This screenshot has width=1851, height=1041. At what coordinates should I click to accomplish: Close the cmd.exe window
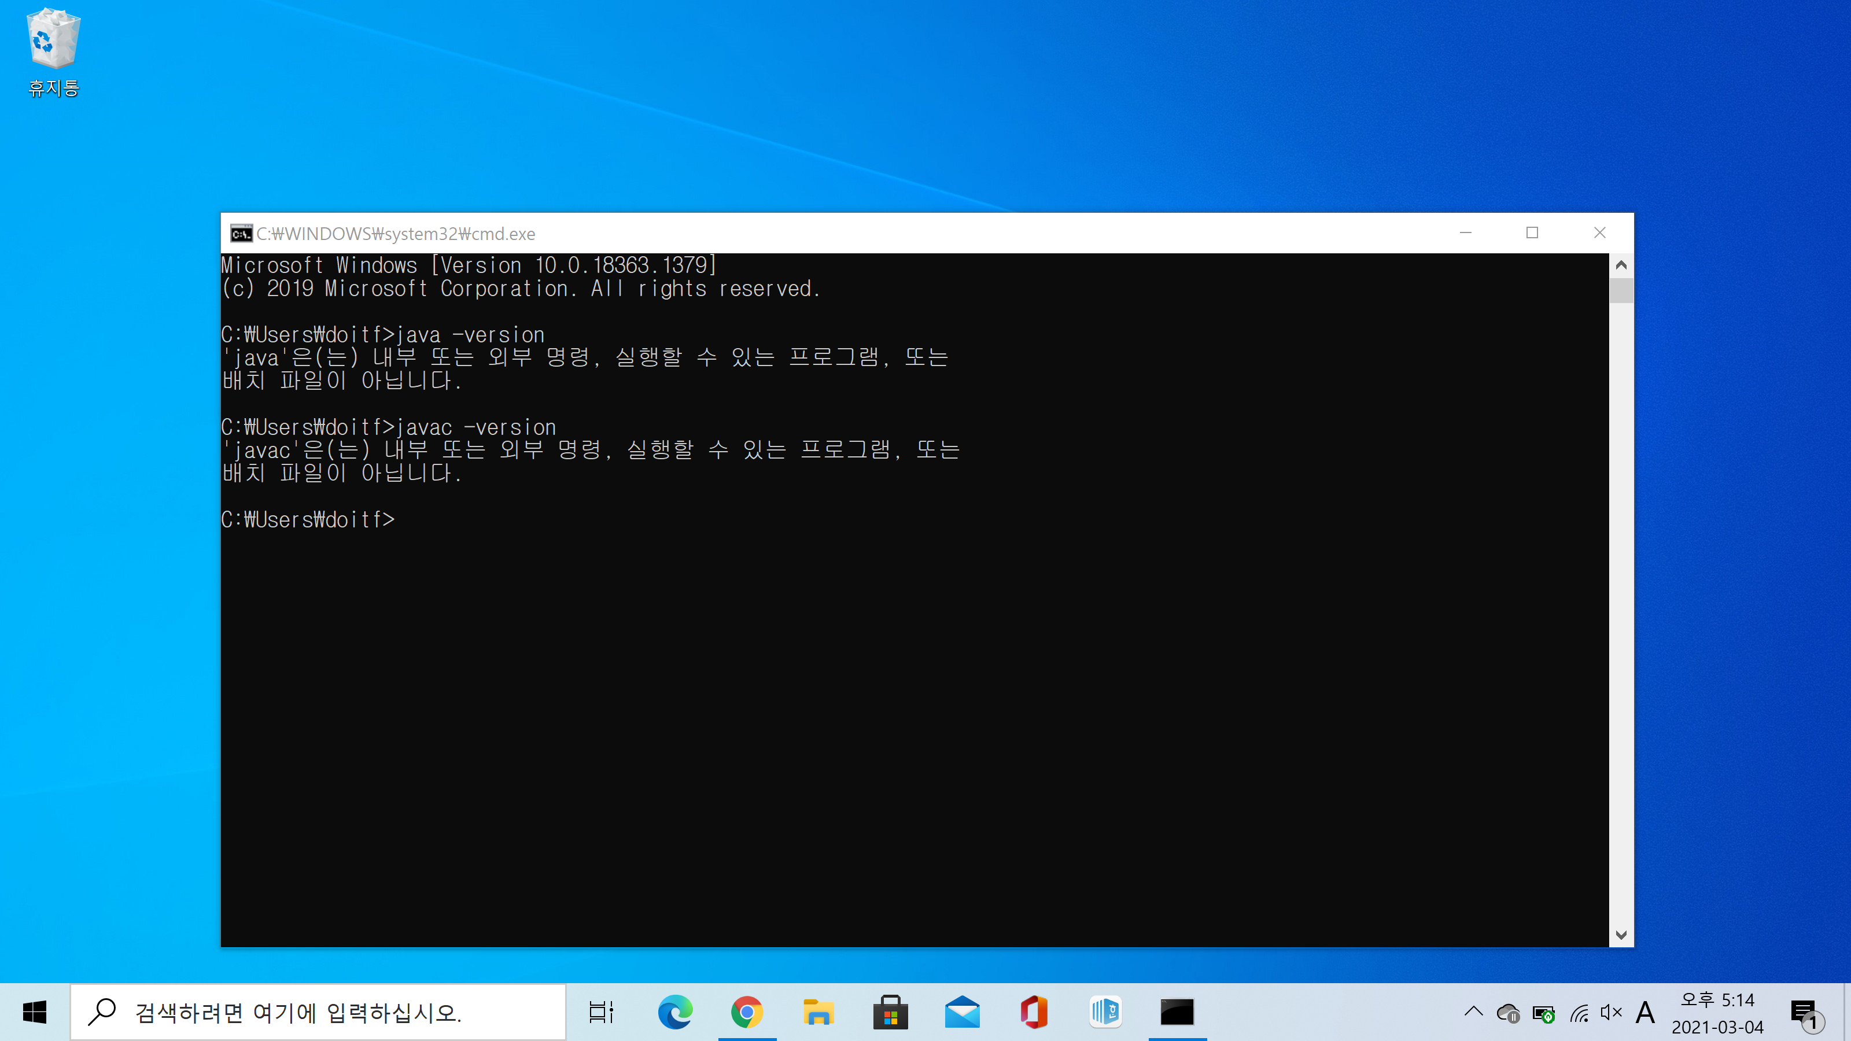[x=1599, y=232]
